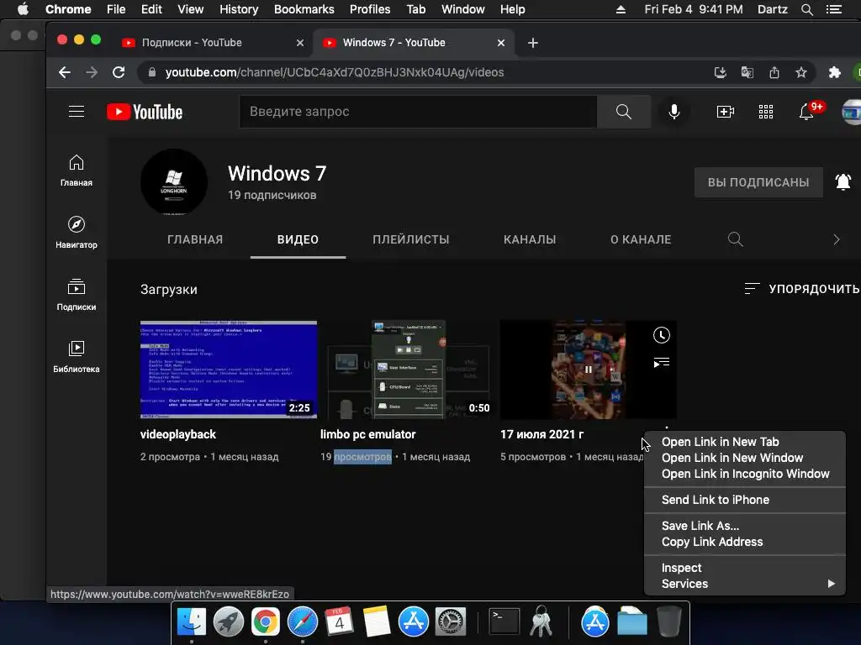This screenshot has width=861, height=645.
Task: Open the History menu in menu bar
Action: click(x=238, y=9)
